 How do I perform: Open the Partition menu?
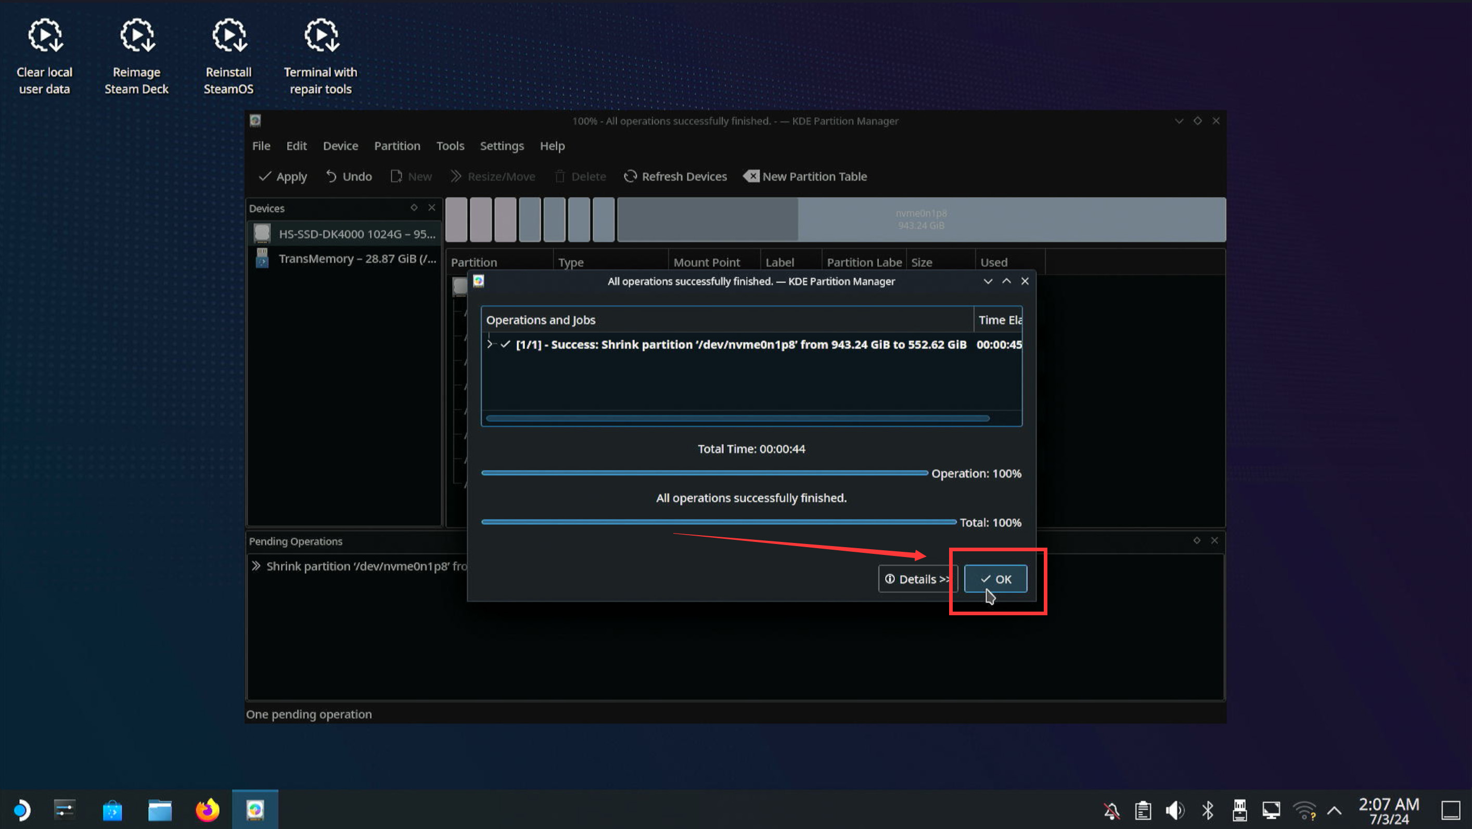[396, 146]
